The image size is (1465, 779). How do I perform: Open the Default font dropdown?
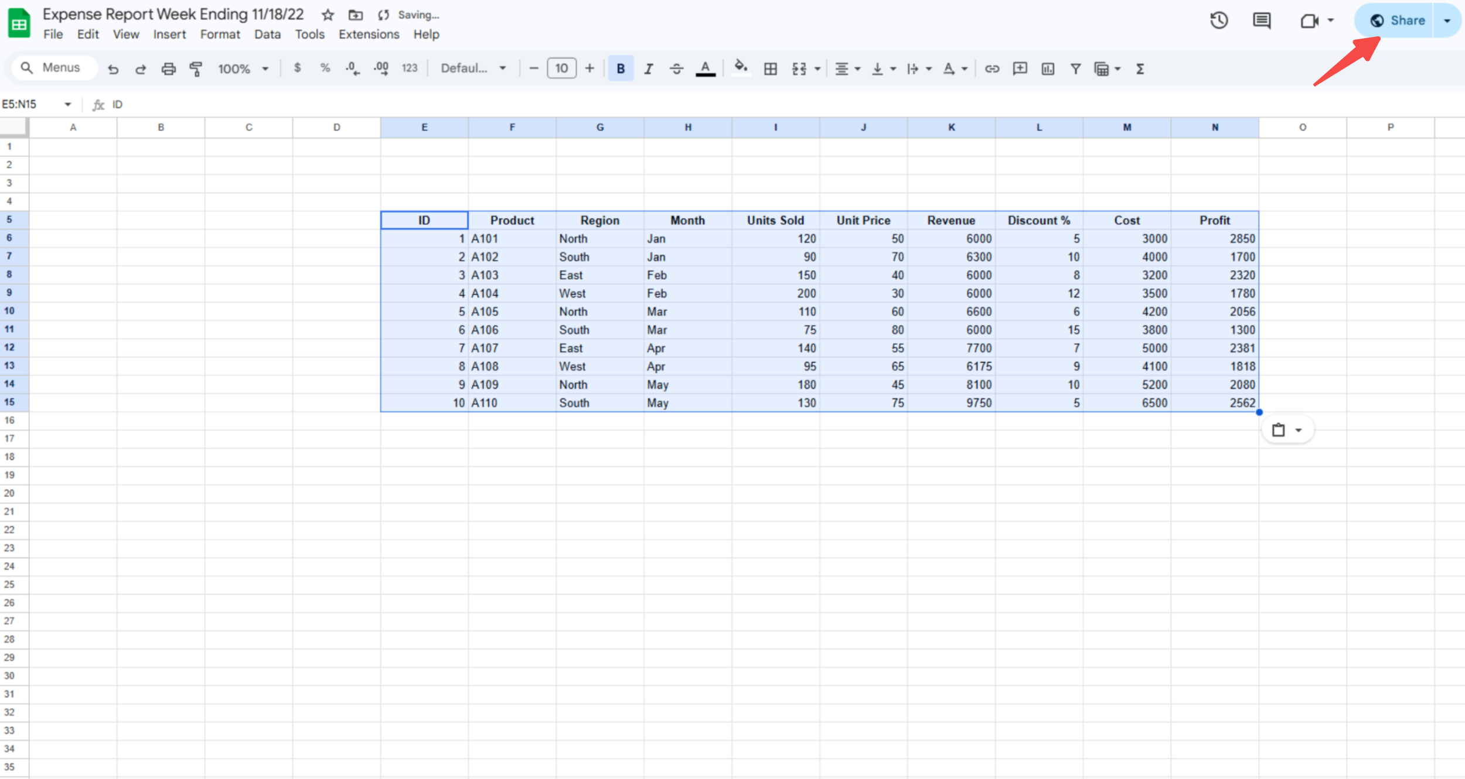[473, 69]
